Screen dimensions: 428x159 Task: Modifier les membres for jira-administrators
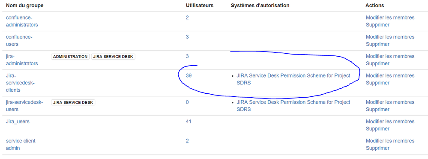click(390, 56)
